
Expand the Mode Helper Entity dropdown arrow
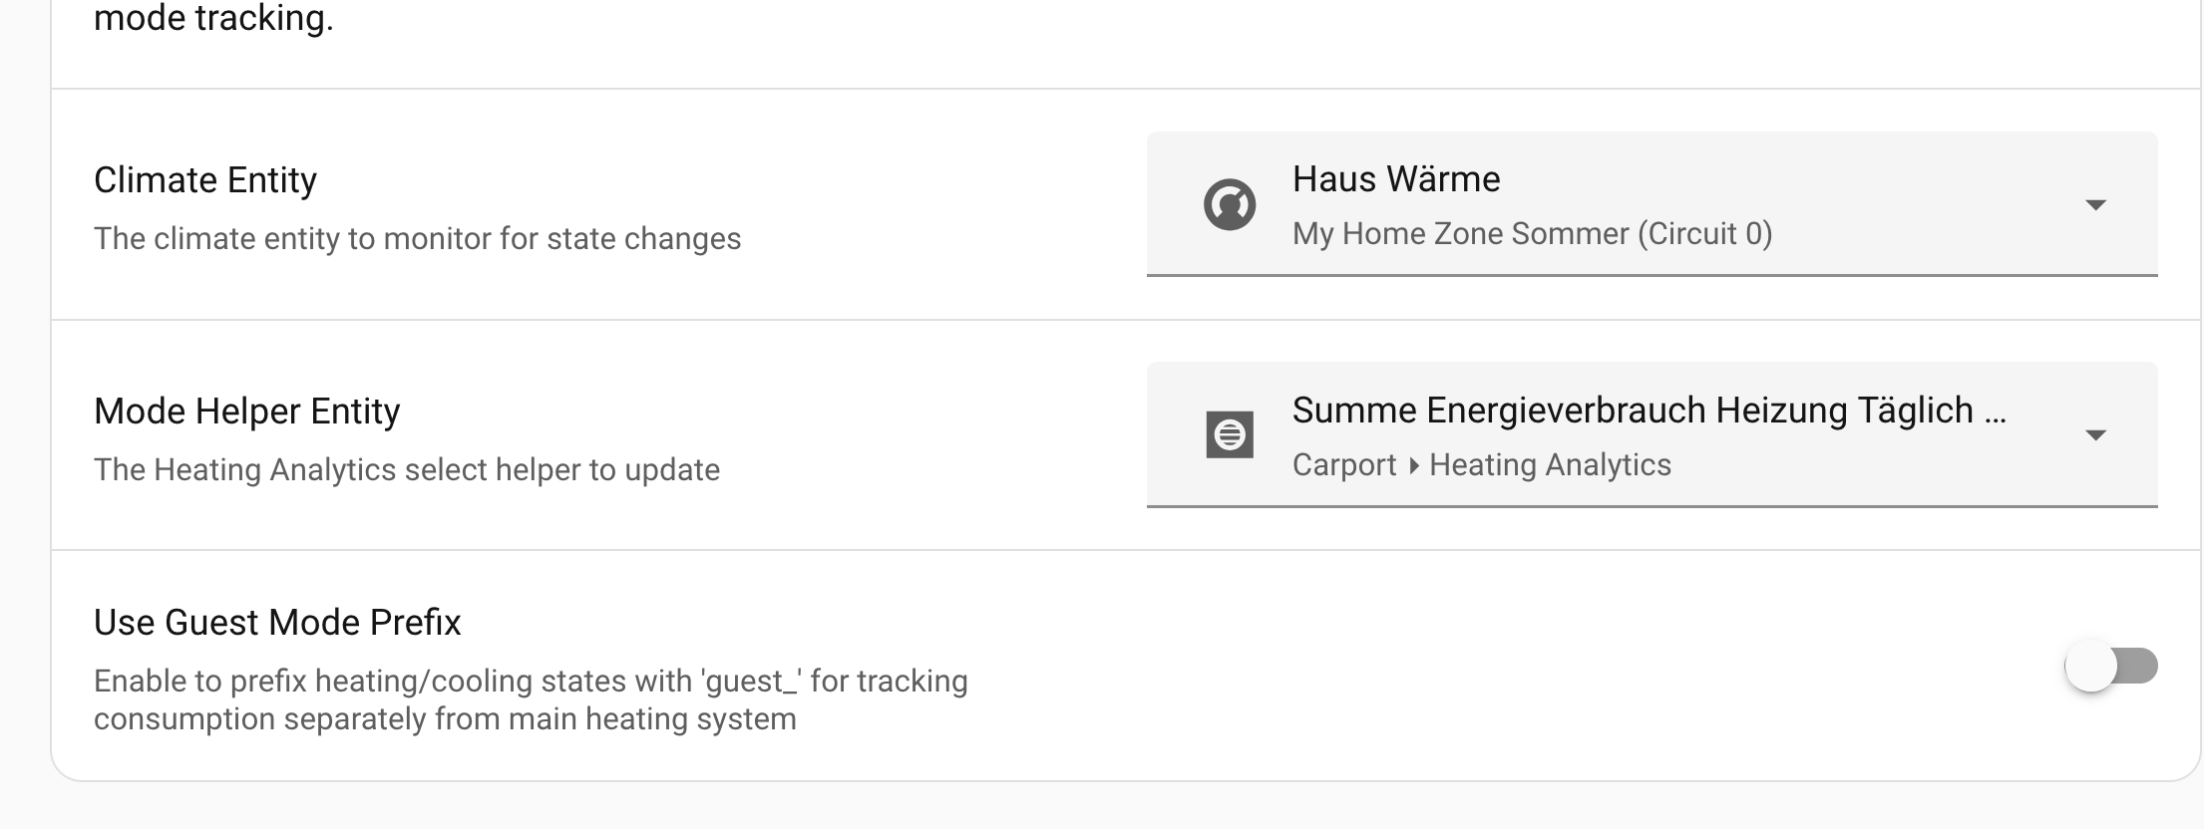coord(2095,435)
